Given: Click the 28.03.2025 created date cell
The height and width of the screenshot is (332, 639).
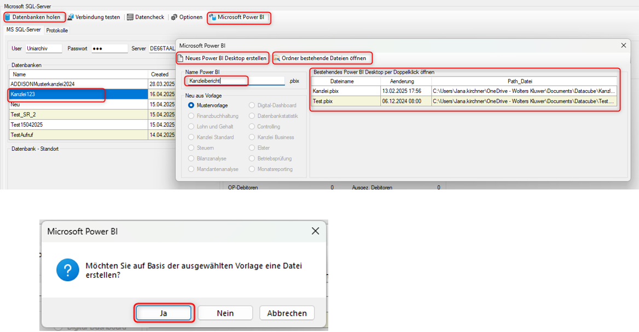Looking at the screenshot, I should coord(162,84).
